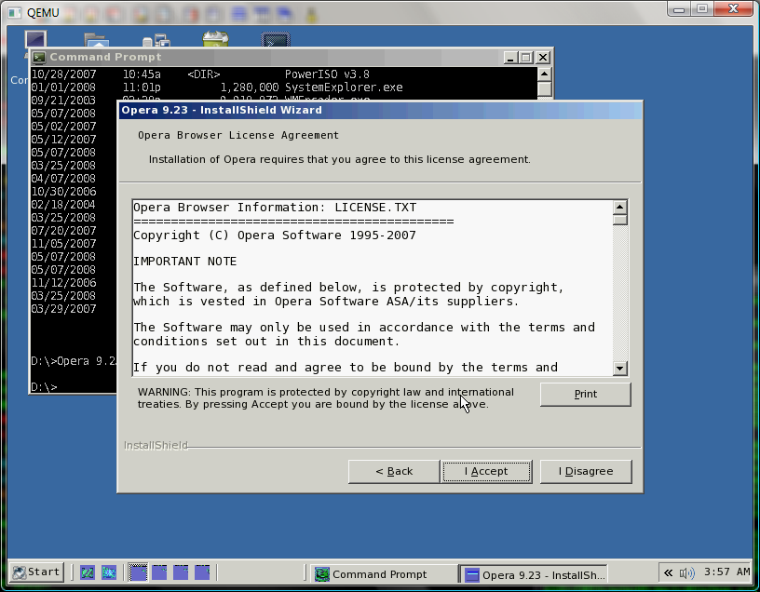The width and height of the screenshot is (760, 592).
Task: Select the Opera 9.23 InstallShield taskbar item
Action: coord(533,574)
